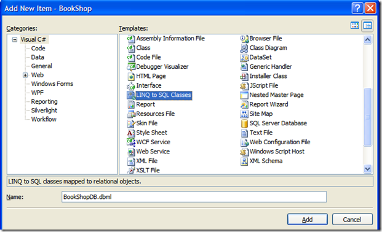382x232 pixels.
Task: Choose the Report template icon
Action: [x=131, y=104]
